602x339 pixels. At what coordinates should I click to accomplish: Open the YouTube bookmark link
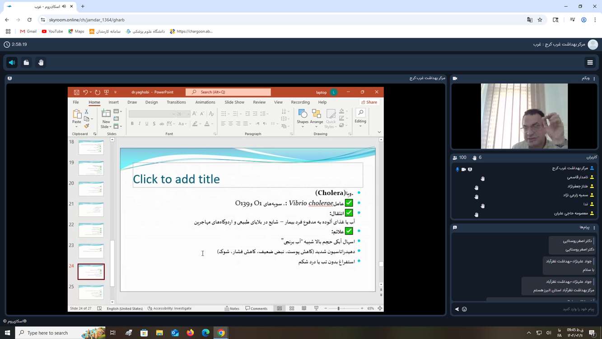[x=52, y=32]
